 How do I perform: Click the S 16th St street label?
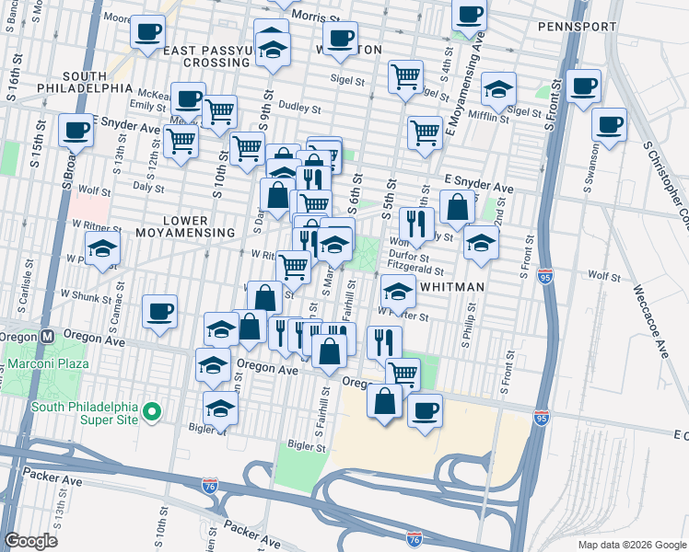pos(14,77)
